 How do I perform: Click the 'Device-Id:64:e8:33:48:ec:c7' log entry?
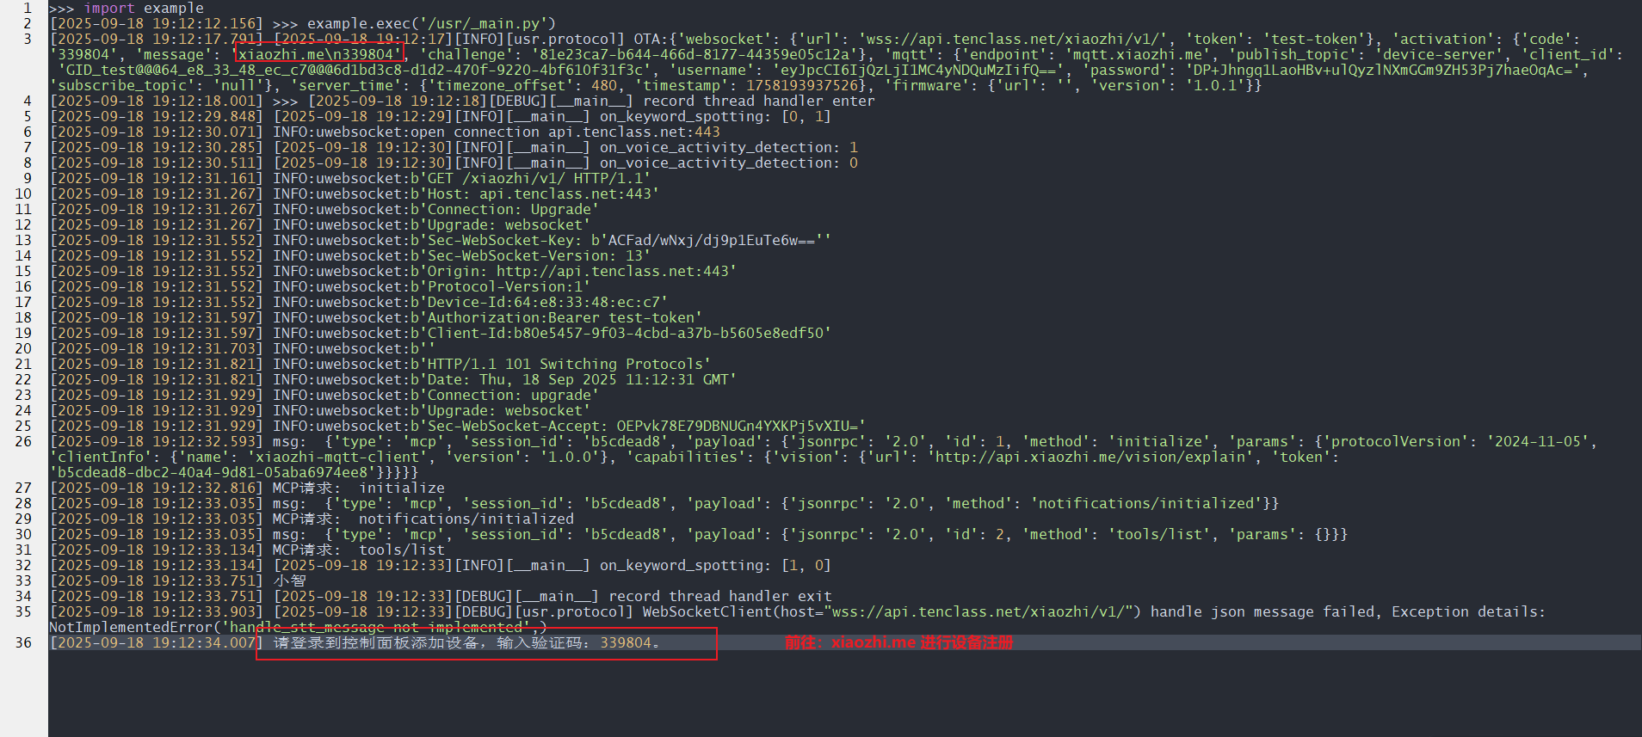coord(547,302)
